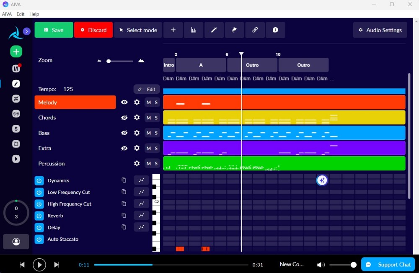Mute the Melody track
The height and width of the screenshot is (273, 419).
tap(149, 102)
